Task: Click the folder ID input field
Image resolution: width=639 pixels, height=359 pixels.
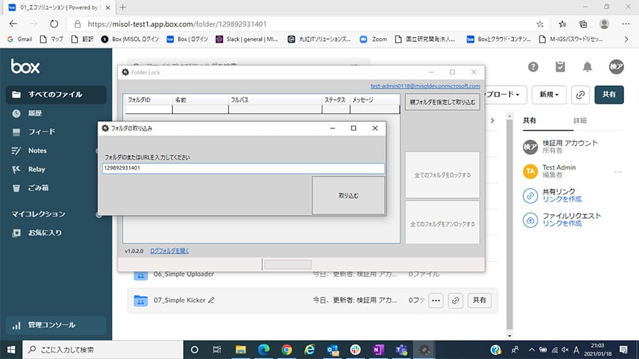Action: [x=243, y=169]
